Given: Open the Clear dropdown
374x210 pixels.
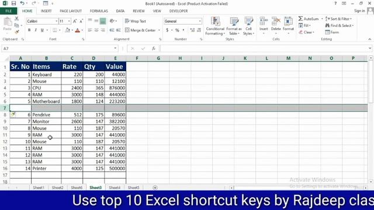Looking at the screenshot, I should tap(306, 32).
